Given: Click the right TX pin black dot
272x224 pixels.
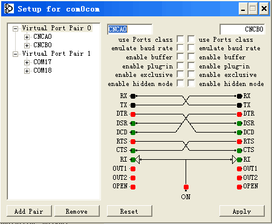Looking at the screenshot, I should coord(239,105).
